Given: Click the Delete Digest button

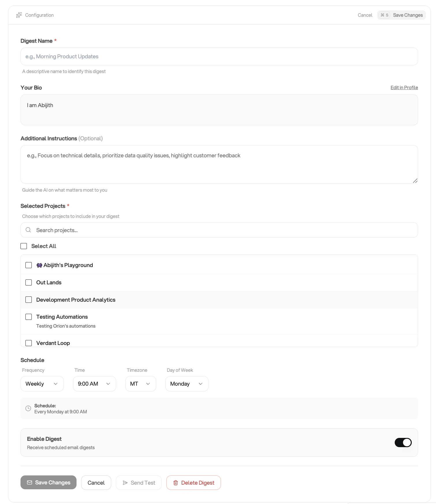Looking at the screenshot, I should pos(193,482).
